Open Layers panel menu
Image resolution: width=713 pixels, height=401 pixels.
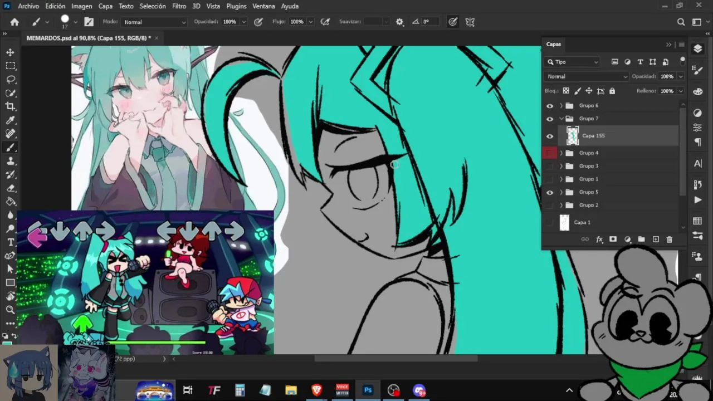coord(681,45)
